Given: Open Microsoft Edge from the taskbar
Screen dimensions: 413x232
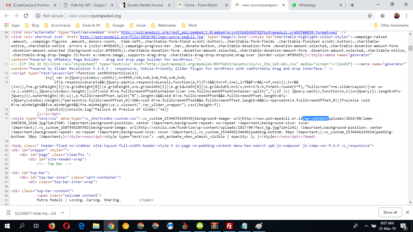Looking at the screenshot, I should [81, 226].
